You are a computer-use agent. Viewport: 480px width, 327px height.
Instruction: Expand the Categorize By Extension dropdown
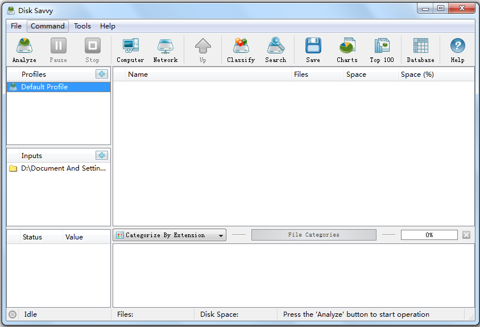169,235
